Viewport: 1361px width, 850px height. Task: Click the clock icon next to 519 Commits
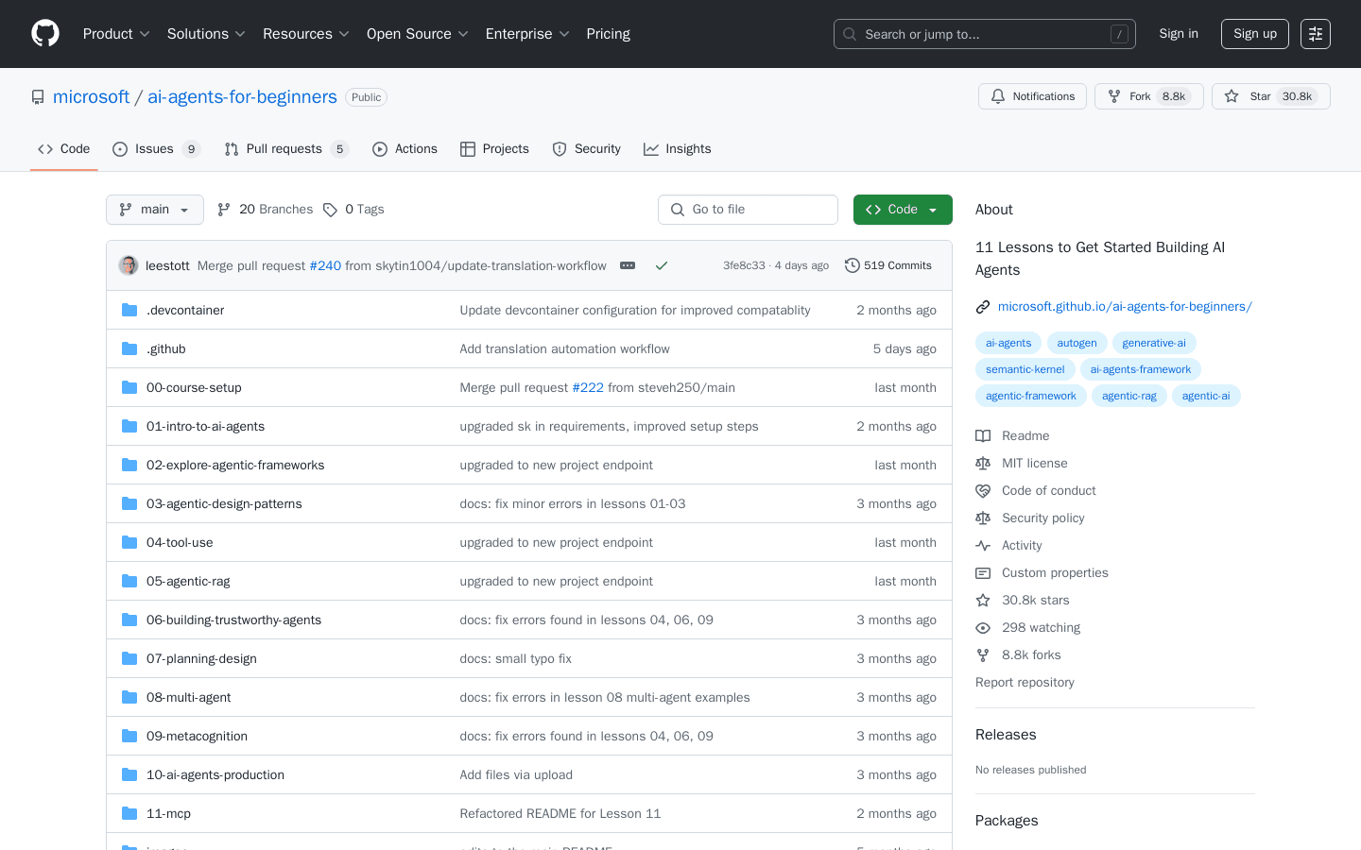(852, 265)
